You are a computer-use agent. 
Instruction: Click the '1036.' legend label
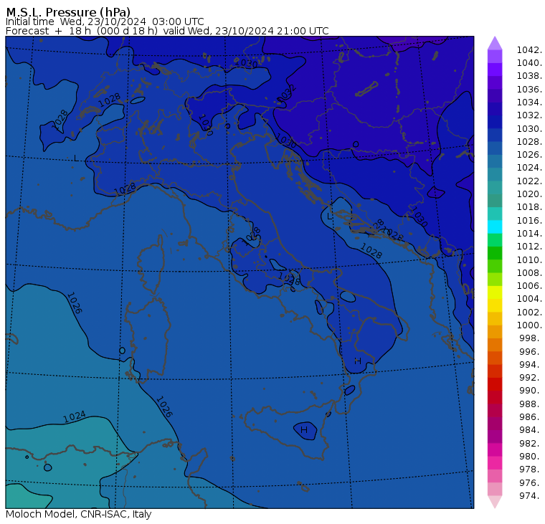pos(529,90)
